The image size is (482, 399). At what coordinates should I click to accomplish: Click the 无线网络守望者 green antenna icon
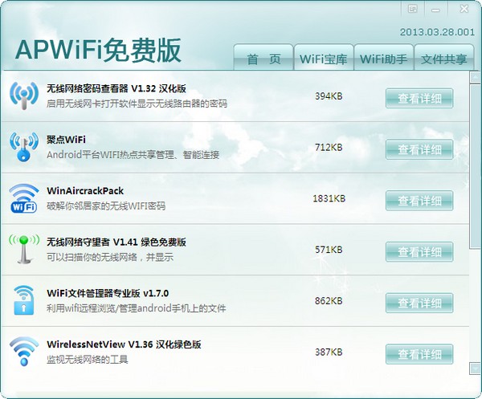24,250
